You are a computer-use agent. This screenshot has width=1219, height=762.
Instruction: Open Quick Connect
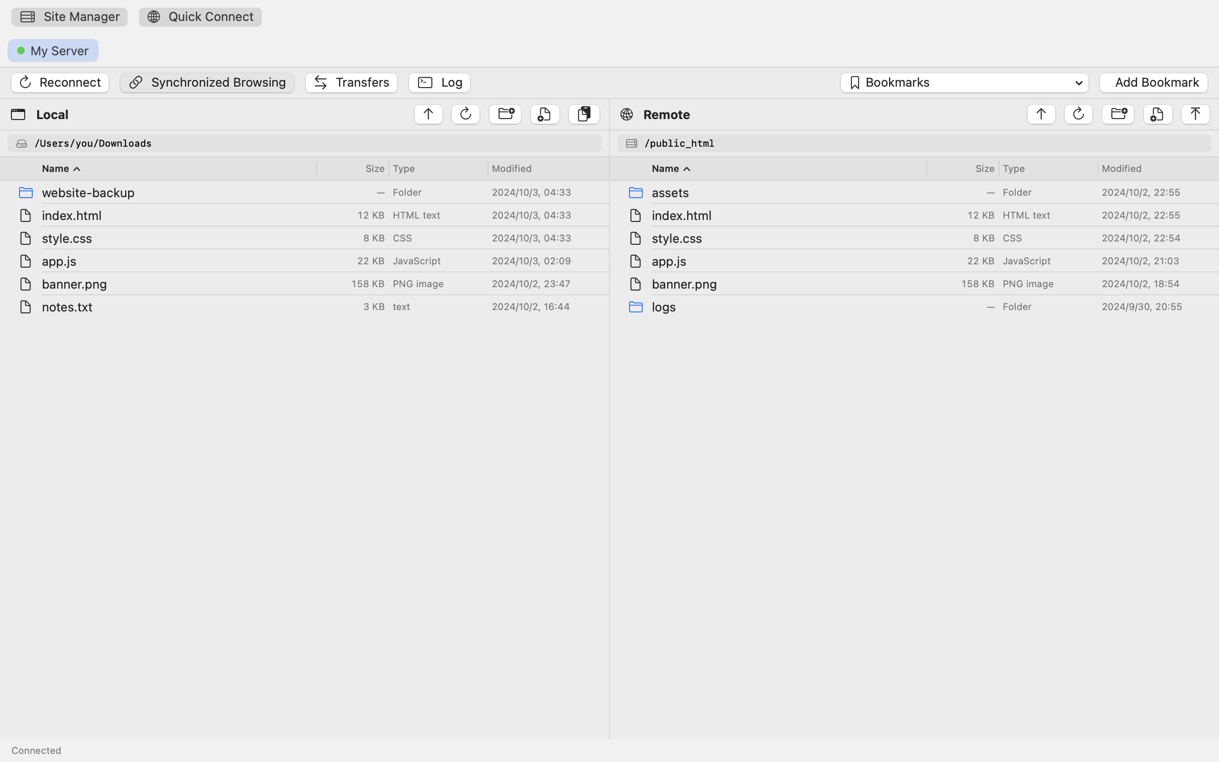tap(200, 17)
